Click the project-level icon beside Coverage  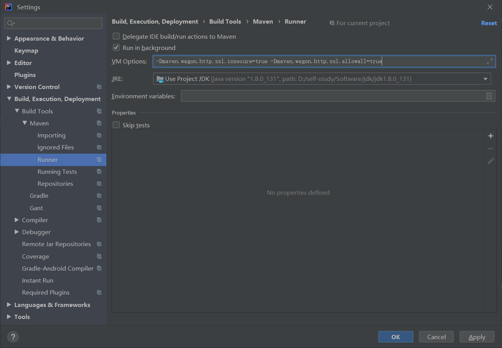coord(99,257)
